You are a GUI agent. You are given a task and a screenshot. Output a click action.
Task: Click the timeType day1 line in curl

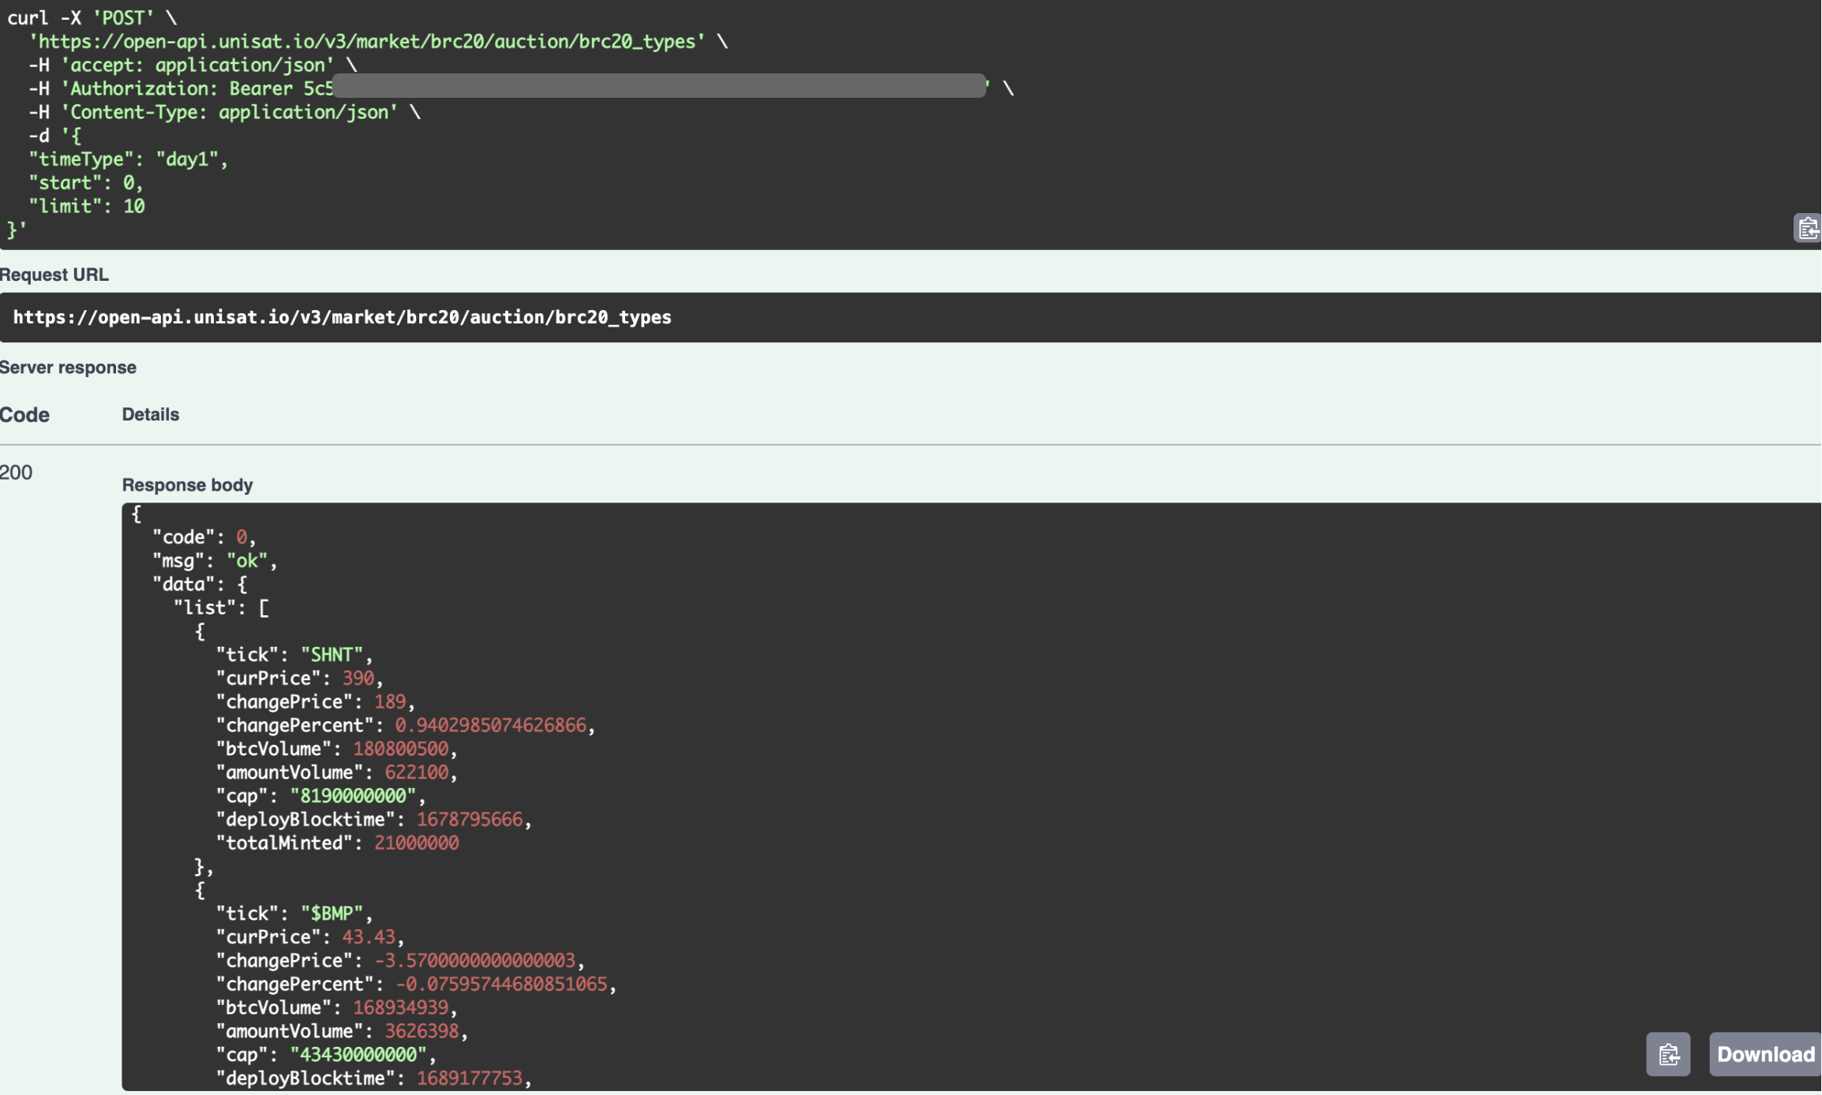[128, 159]
